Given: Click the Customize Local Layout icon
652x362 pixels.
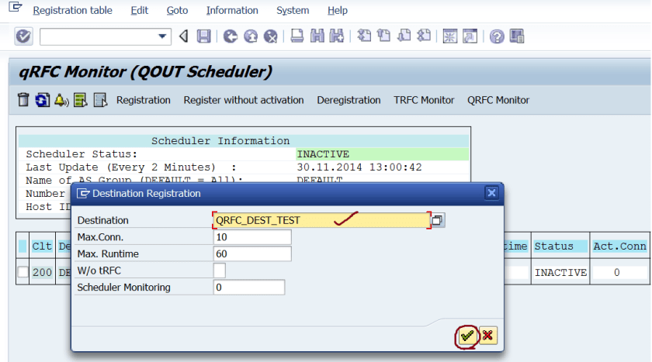Looking at the screenshot, I should (517, 36).
